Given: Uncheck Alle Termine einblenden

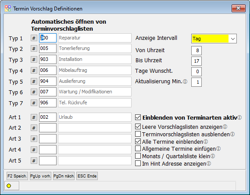Looking at the screenshot, I should point(138,142).
